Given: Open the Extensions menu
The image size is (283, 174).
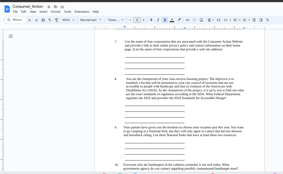Looking at the screenshot, I should point(82,12).
